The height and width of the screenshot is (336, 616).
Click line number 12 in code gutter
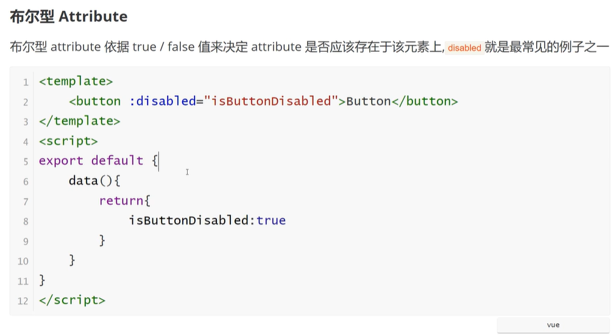[23, 301]
